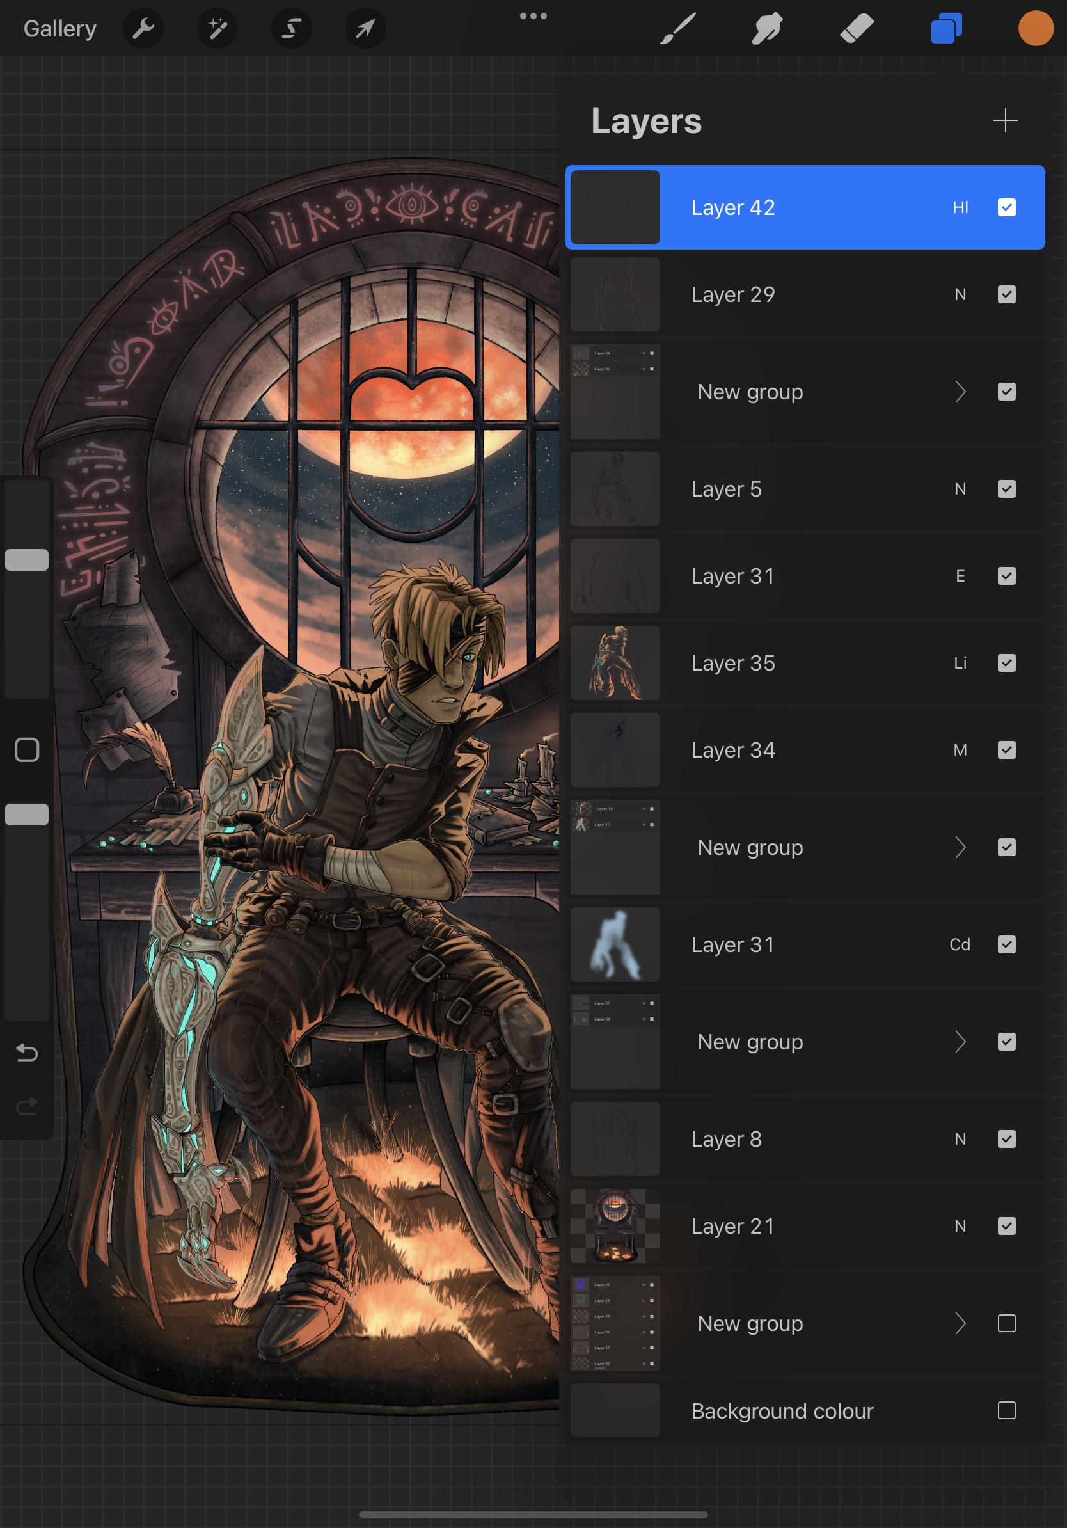Open the Actions wrench menu
Viewport: 1067px width, 1528px height.
pos(143,29)
